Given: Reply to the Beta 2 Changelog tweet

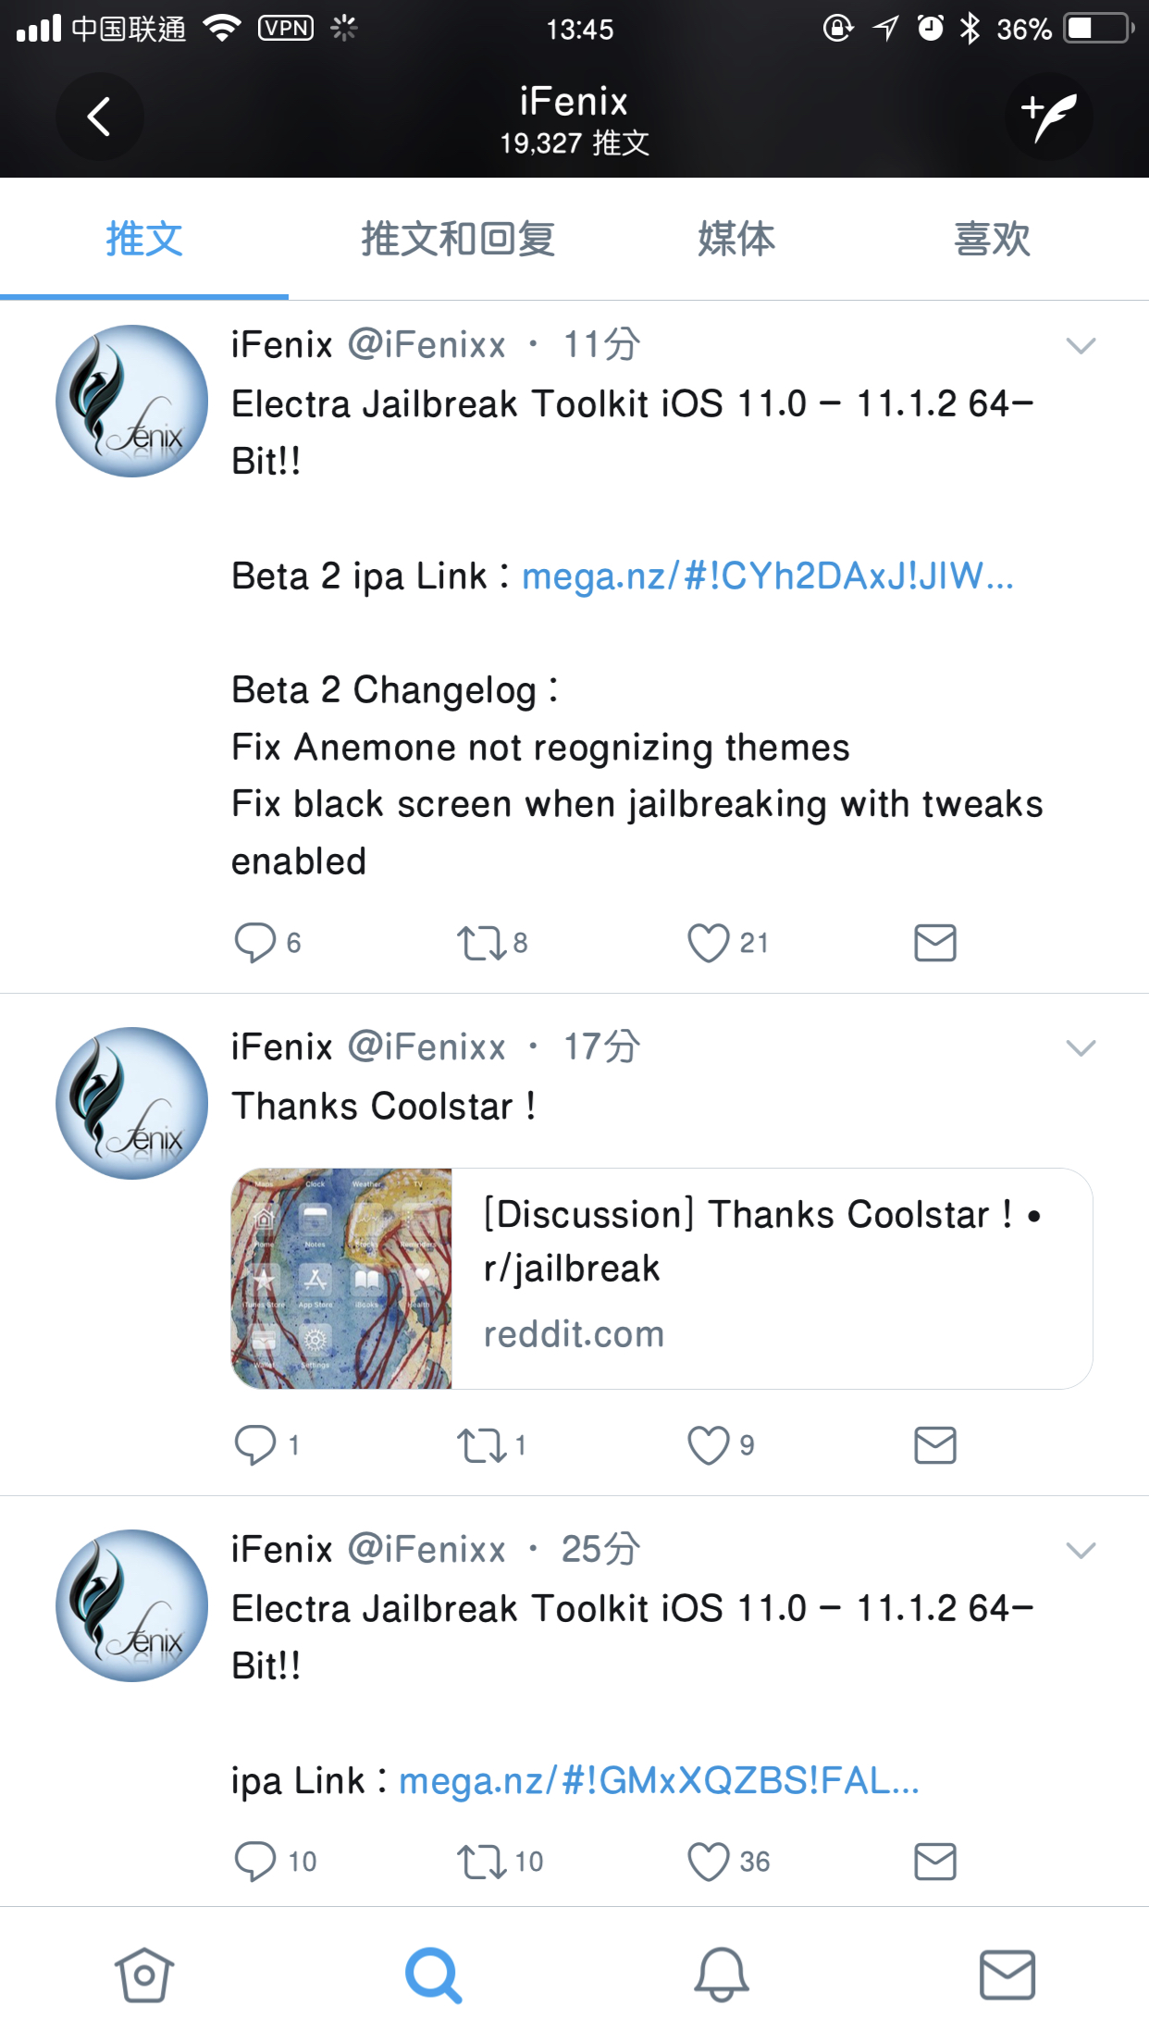Looking at the screenshot, I should (x=255, y=943).
